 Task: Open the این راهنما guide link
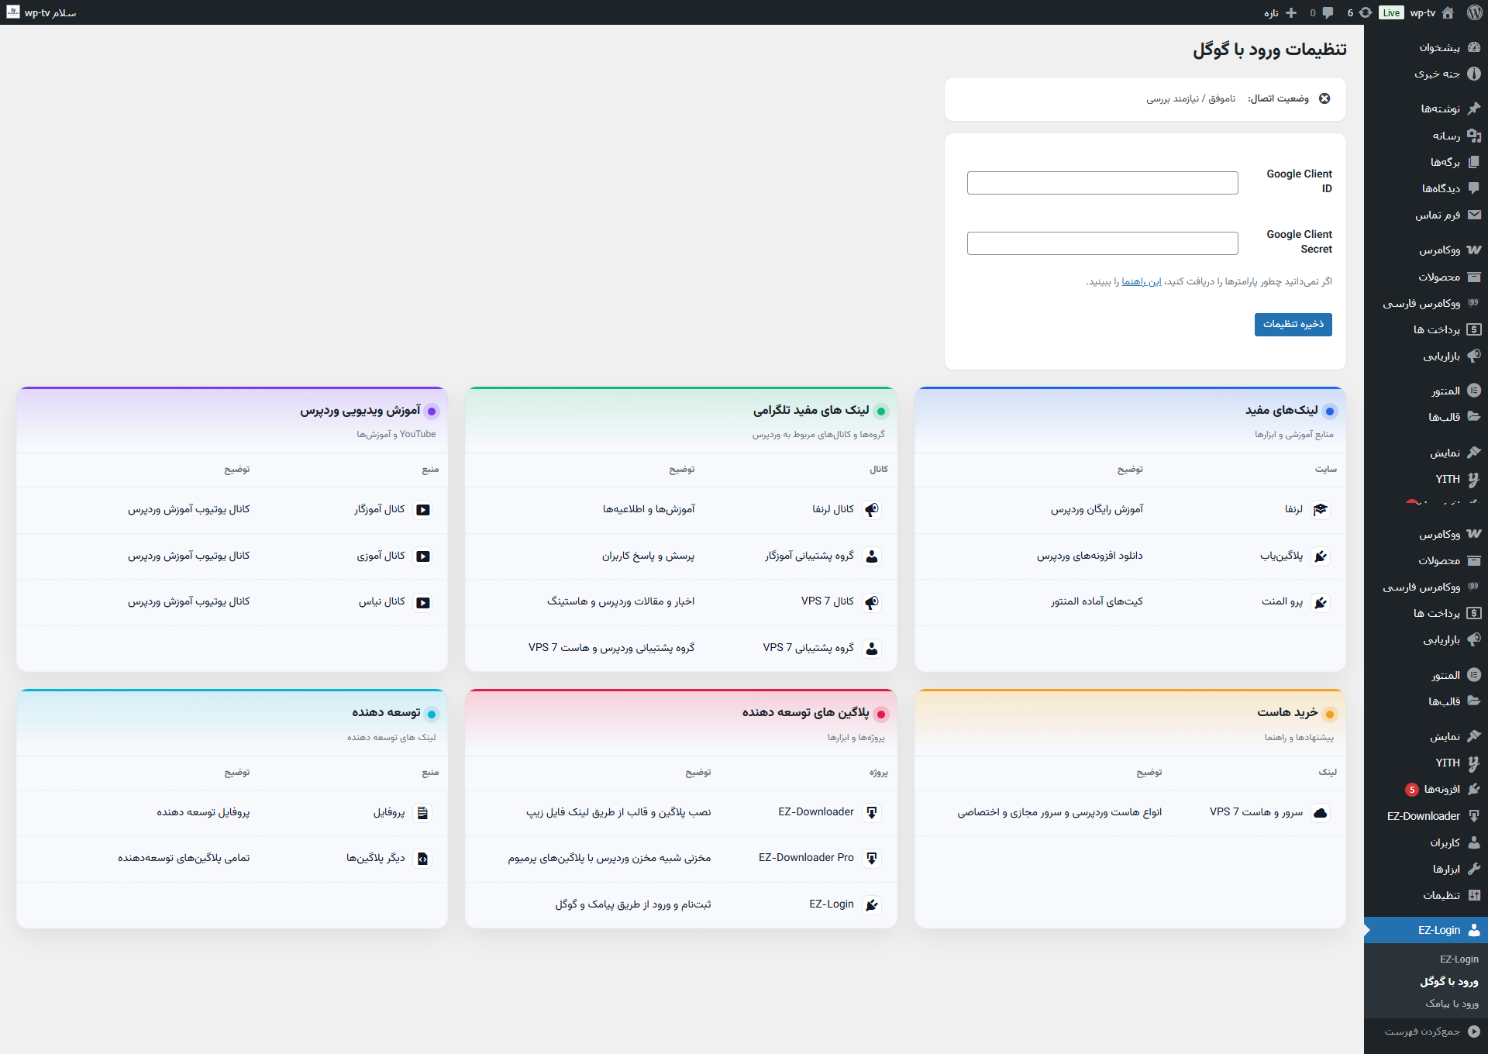(1140, 281)
